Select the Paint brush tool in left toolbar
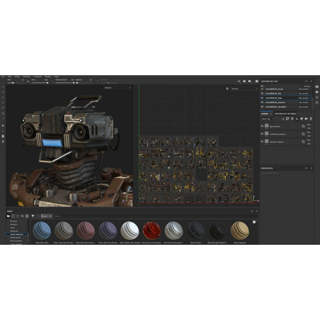 coord(3,87)
